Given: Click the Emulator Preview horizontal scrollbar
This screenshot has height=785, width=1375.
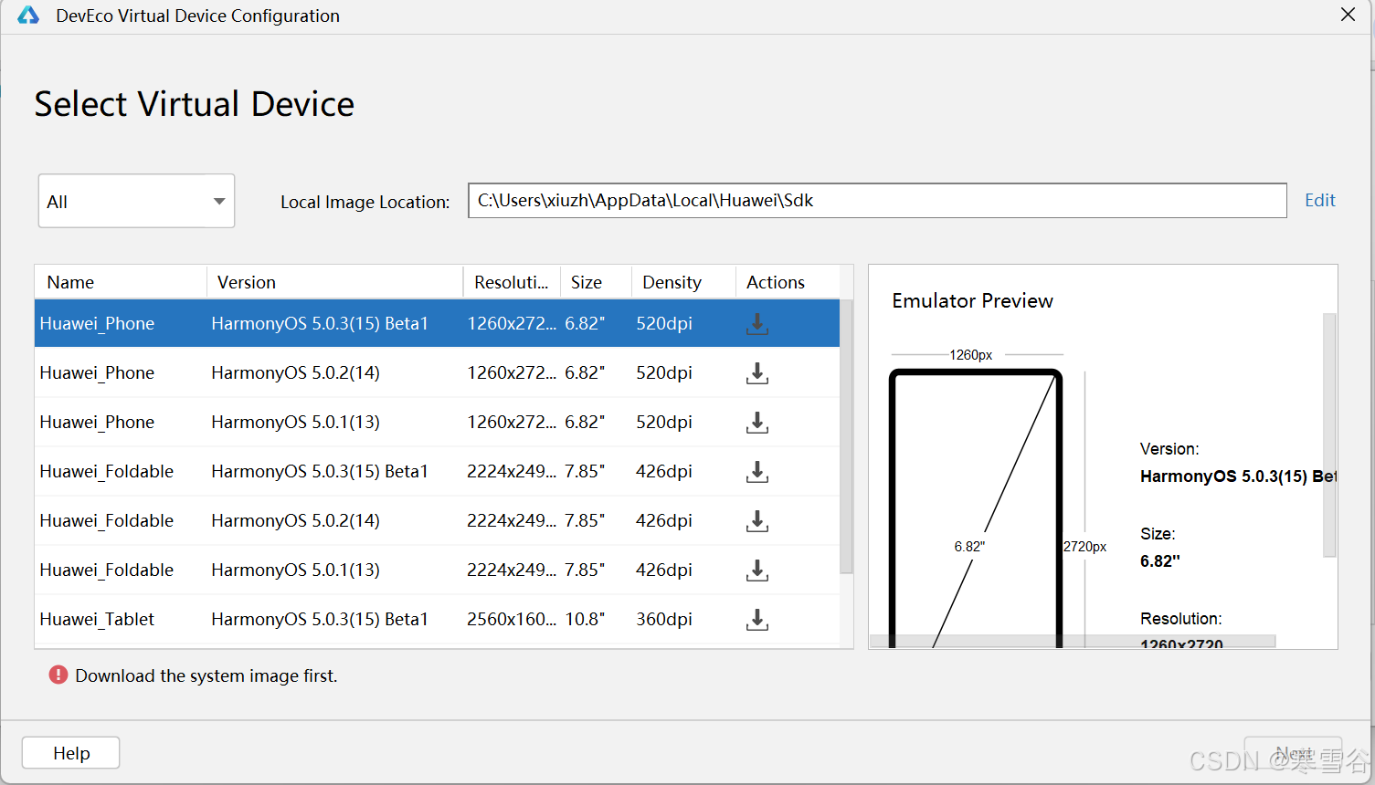Looking at the screenshot, I should pos(1073,642).
